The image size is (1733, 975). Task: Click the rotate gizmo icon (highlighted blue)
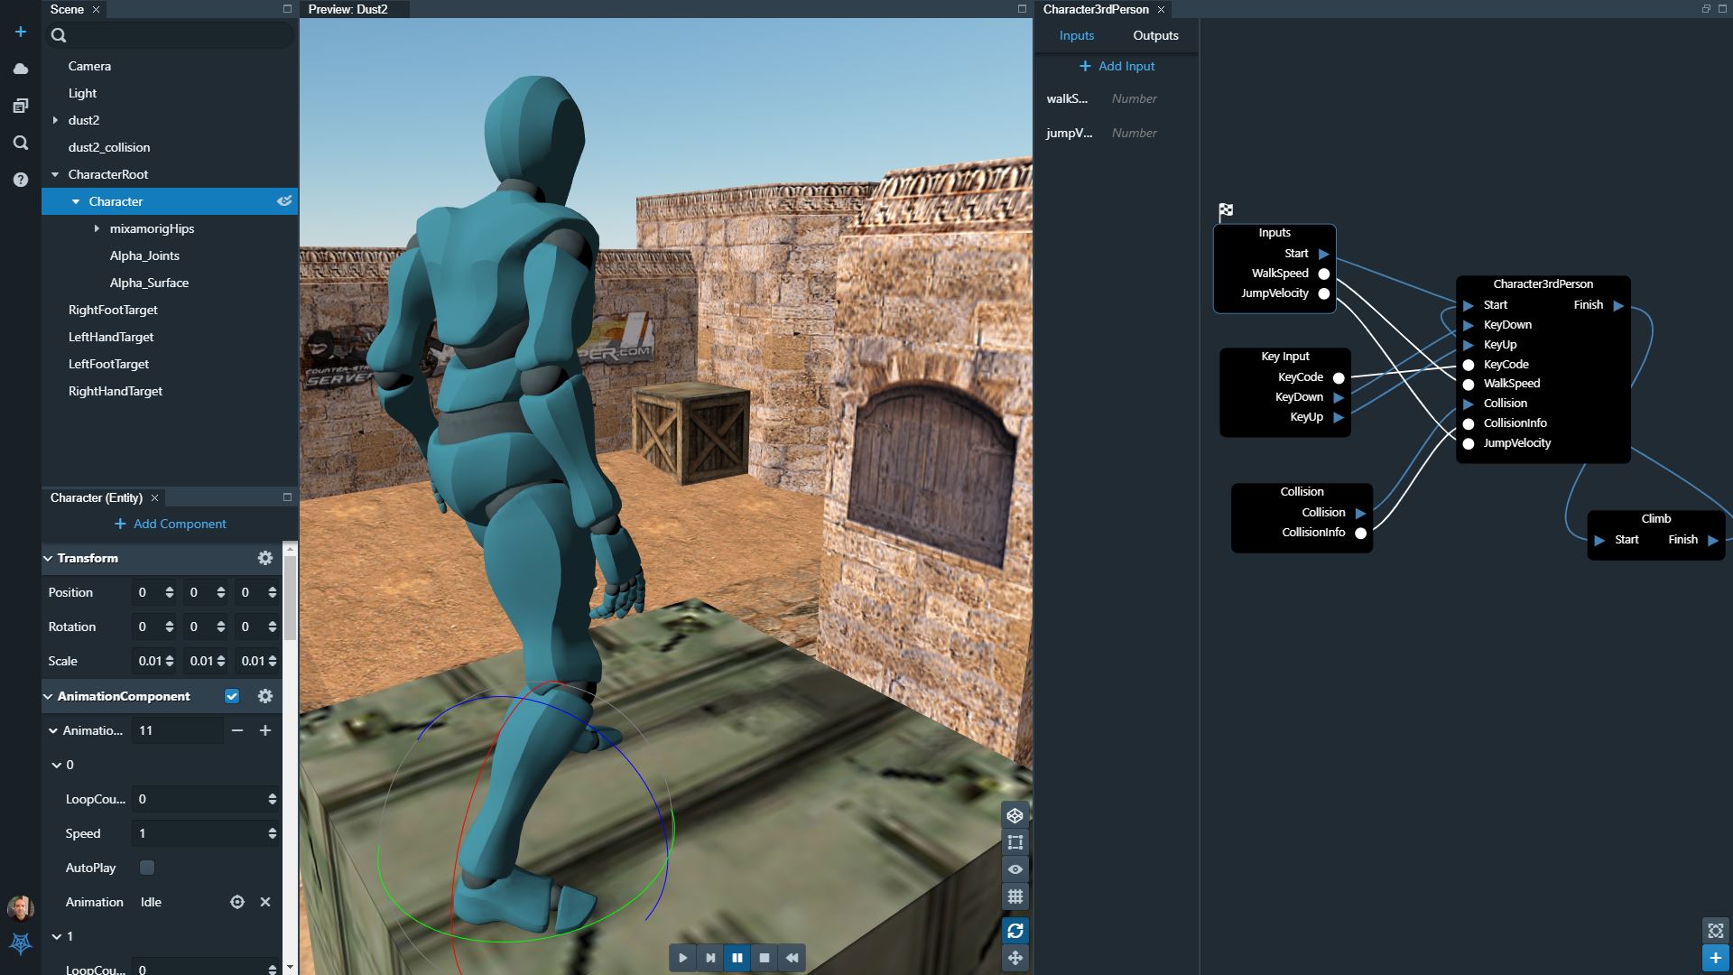1015,930
